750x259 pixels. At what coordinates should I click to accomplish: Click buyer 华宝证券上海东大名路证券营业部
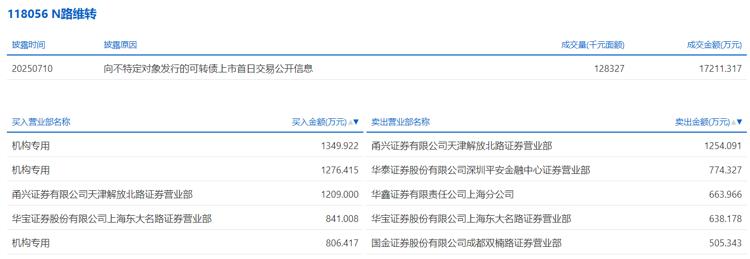[111, 218]
